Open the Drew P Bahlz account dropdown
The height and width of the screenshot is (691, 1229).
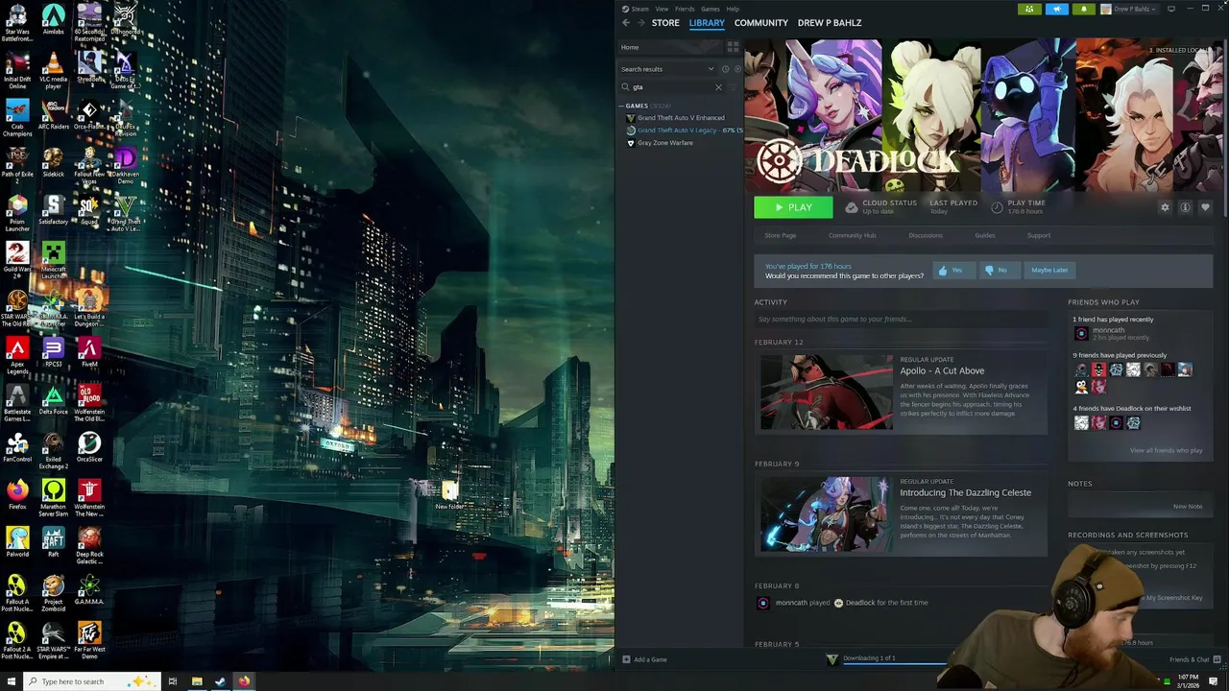pos(1128,9)
